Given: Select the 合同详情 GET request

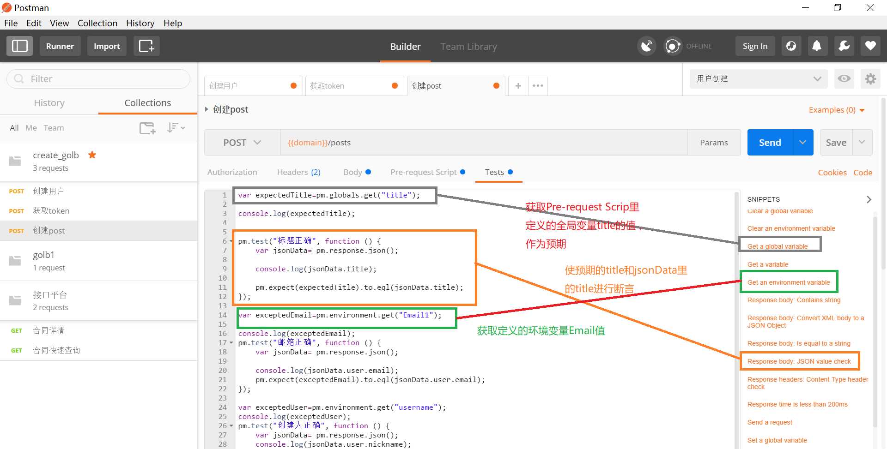Looking at the screenshot, I should click(98, 330).
